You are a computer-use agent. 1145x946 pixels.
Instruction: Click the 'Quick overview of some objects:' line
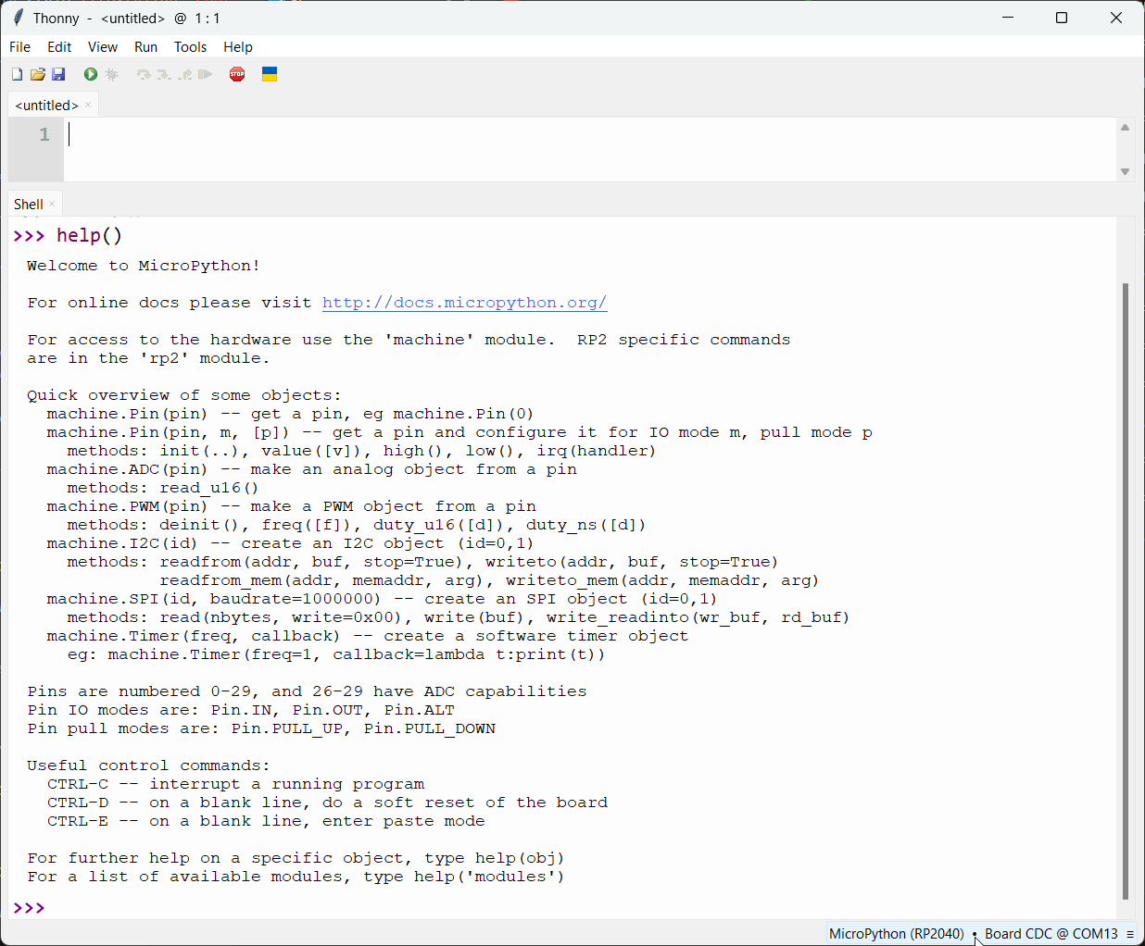(x=184, y=395)
